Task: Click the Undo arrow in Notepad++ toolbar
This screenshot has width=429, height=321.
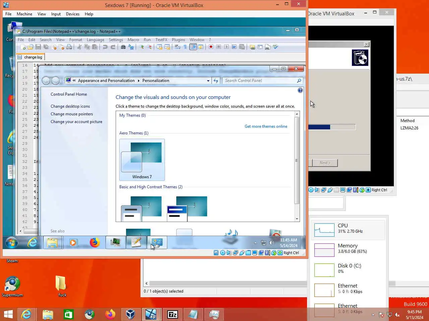Action: 105,47
